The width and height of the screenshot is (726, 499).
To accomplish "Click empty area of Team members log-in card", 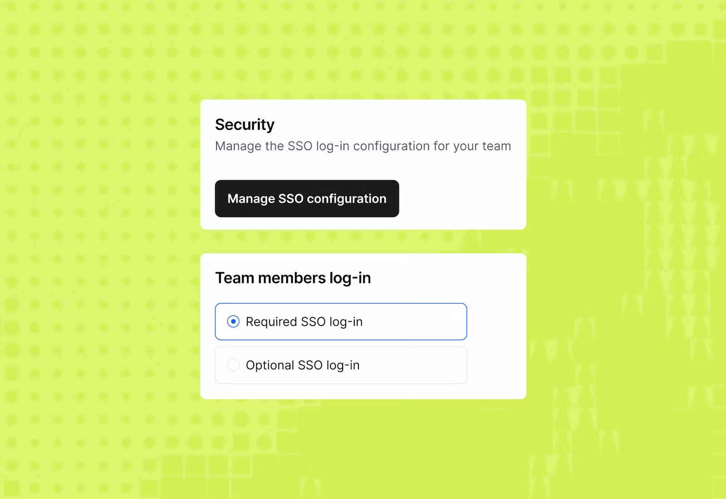I will coord(497,336).
